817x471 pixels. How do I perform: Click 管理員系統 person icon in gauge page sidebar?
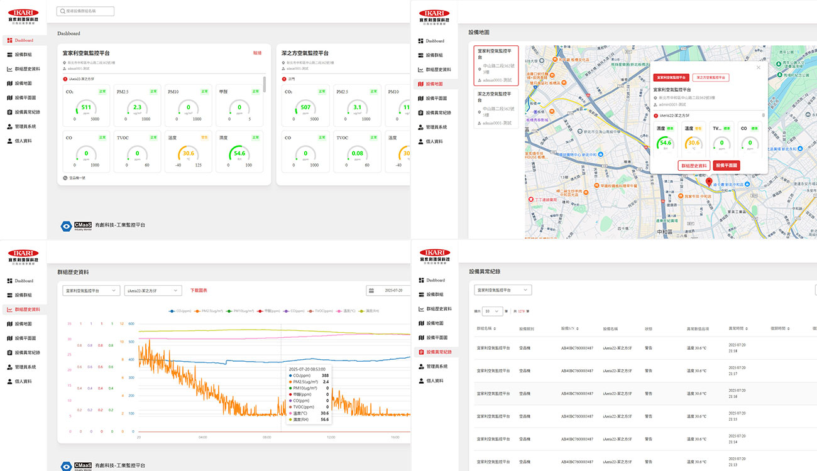[9, 126]
